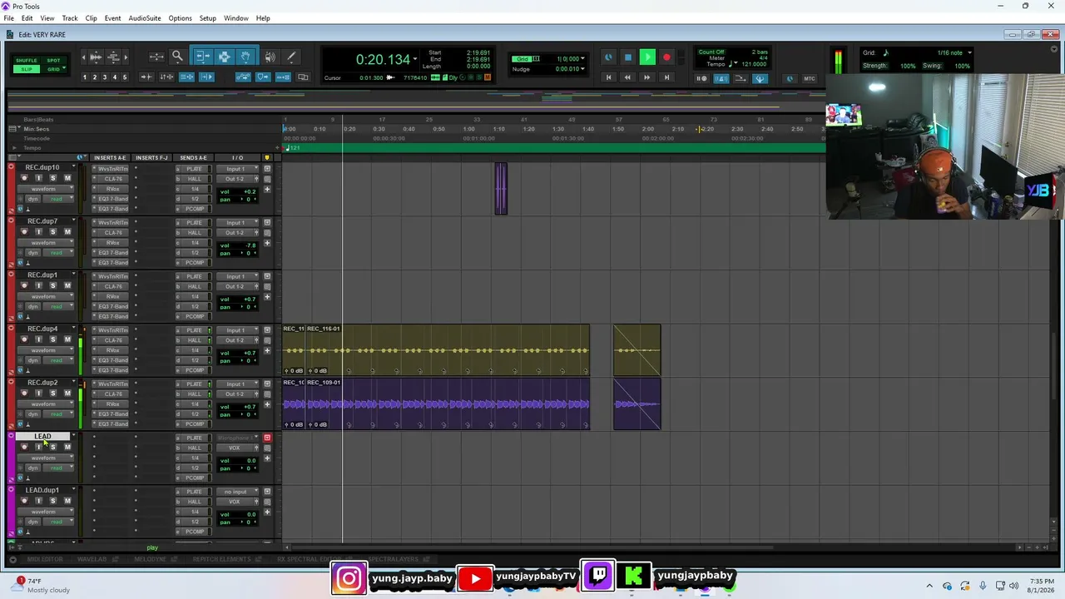This screenshot has height=599, width=1065.
Task: Click the Fast Forward transport button
Action: point(647,77)
